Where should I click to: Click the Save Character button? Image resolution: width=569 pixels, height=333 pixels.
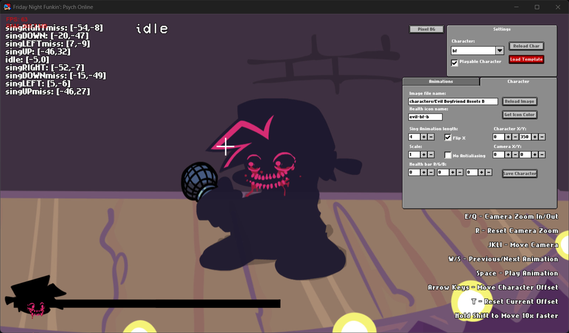[x=519, y=174]
